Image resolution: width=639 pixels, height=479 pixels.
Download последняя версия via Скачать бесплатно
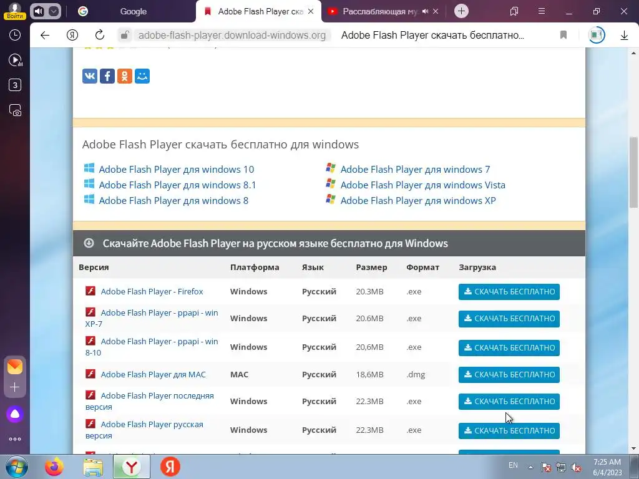tap(509, 402)
